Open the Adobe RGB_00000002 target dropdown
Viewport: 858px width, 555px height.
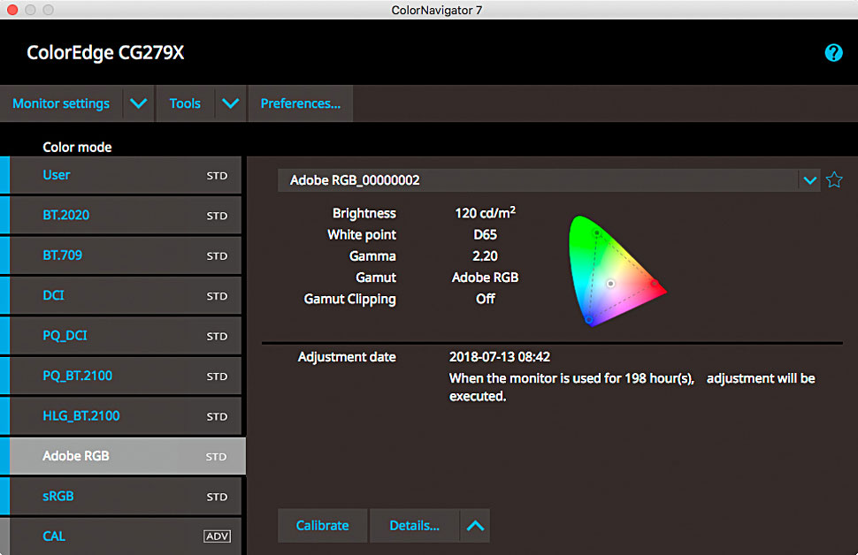(810, 180)
